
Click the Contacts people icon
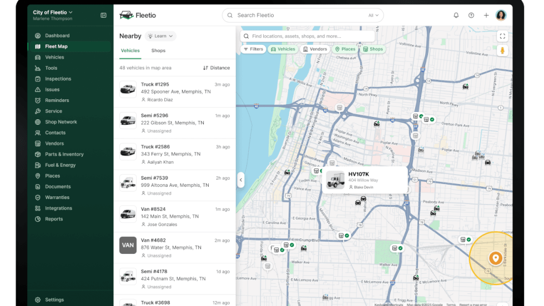point(38,132)
